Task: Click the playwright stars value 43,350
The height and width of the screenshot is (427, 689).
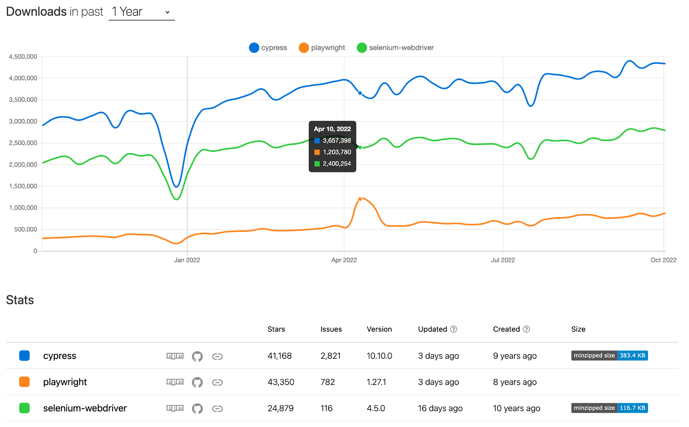Action: pos(281,382)
